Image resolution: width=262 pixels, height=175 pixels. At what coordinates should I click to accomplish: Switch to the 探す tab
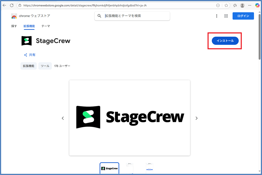(x=14, y=26)
